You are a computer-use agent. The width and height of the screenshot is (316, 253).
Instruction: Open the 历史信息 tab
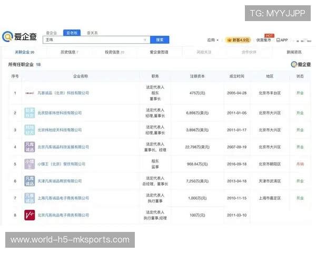tap(70, 52)
